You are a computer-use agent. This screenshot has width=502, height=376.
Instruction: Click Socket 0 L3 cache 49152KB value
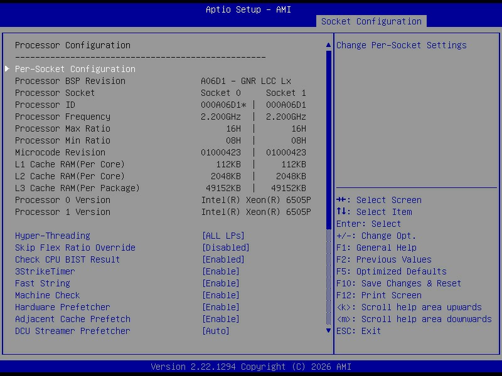(x=223, y=188)
